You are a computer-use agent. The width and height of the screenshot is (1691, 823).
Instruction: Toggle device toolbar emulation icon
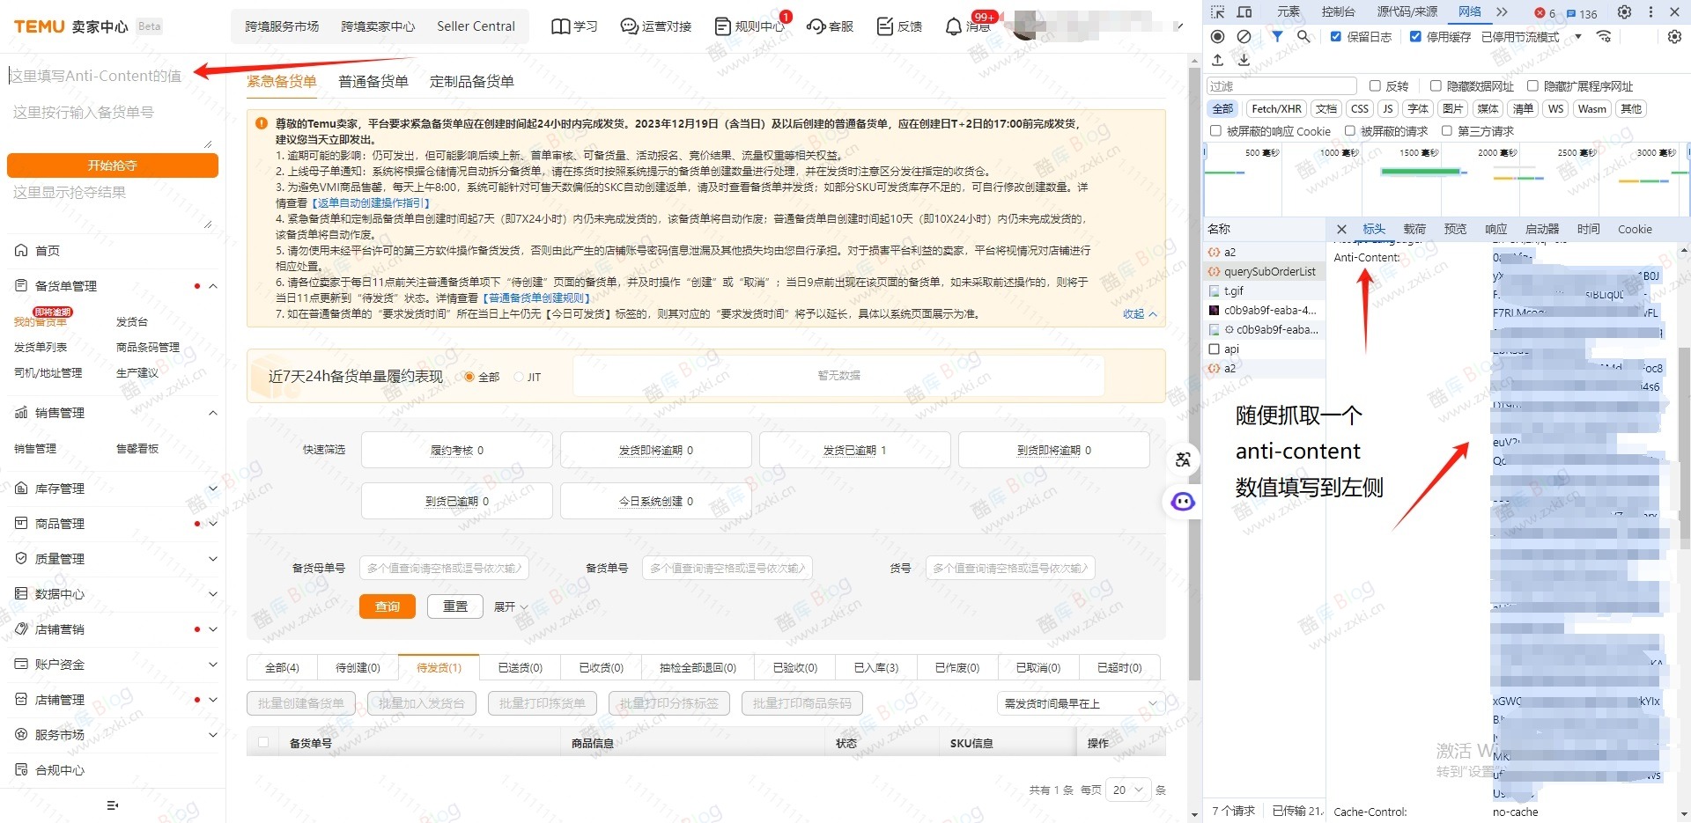pos(1244,12)
